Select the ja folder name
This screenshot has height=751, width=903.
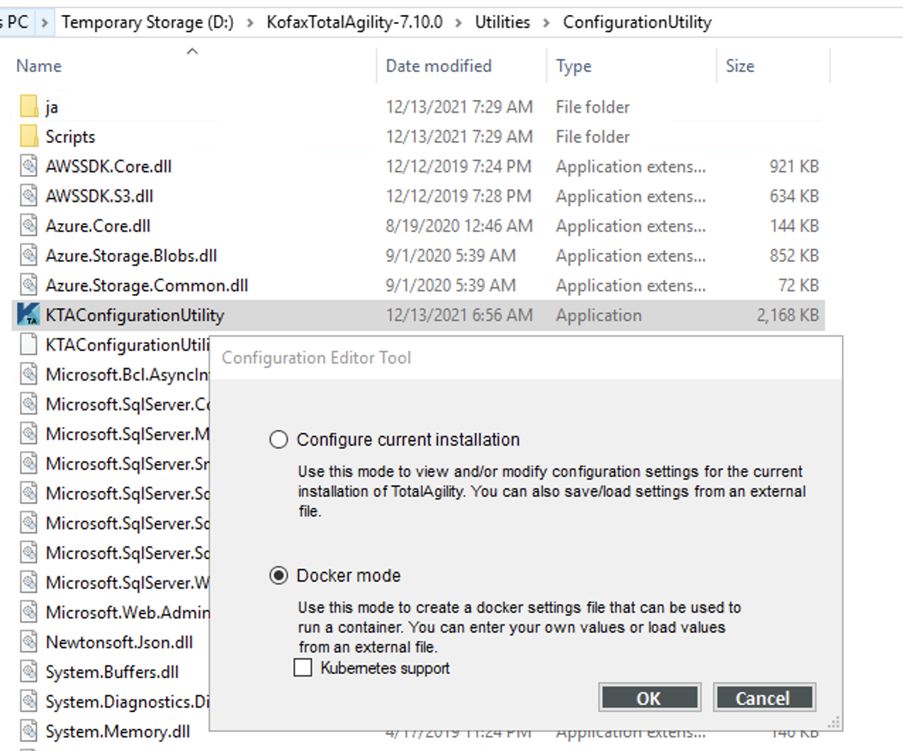52,108
